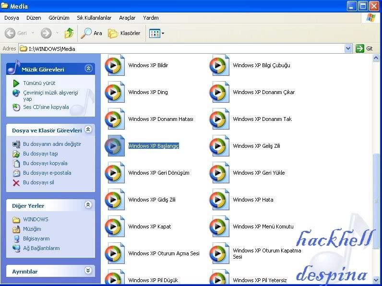Click the vertical scrollbar thumb
This screenshot has width=382, height=286.
pyautogui.click(x=376, y=201)
